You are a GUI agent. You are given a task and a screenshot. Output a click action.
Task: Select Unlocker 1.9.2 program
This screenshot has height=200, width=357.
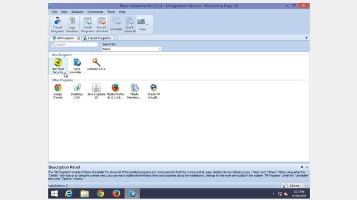tap(96, 64)
